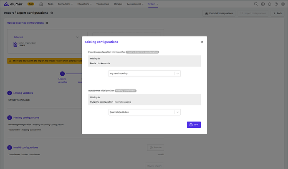
Task: Remove the selected broken-import file
Action: (77, 37)
